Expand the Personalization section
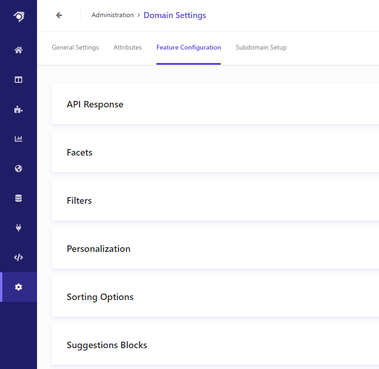This screenshot has height=369, width=379. click(x=215, y=248)
